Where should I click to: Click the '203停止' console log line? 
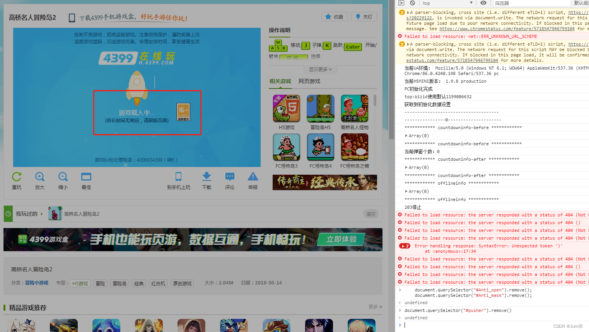(413, 207)
